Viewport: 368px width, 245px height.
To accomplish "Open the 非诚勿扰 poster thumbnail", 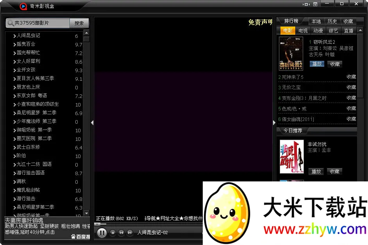I will pyautogui.click(x=291, y=156).
